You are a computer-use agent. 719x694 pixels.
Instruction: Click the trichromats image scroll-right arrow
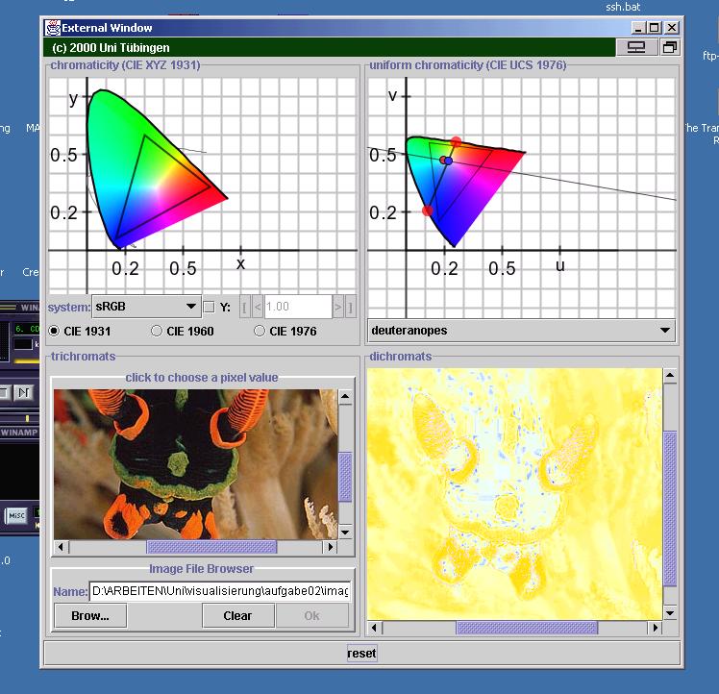[x=330, y=547]
